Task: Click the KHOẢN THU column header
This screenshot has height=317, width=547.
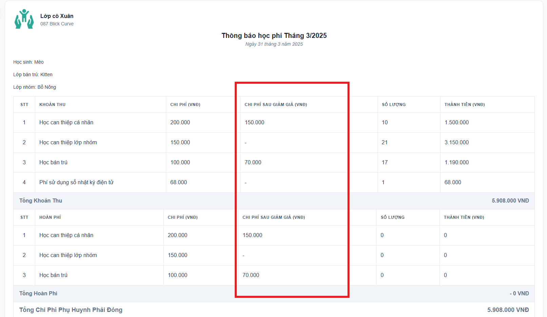Action: (x=52, y=105)
